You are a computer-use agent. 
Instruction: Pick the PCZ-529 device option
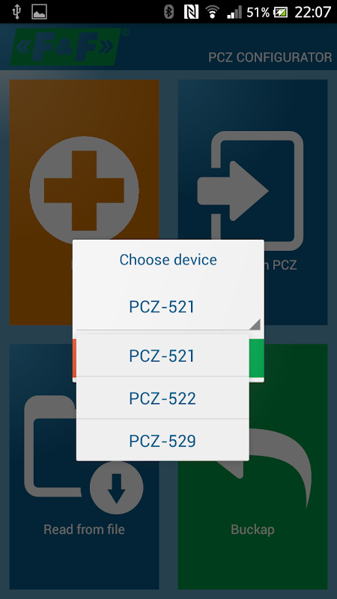pos(163,440)
